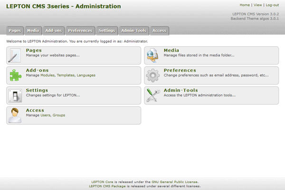Click the Settings switch icon

coord(15,95)
